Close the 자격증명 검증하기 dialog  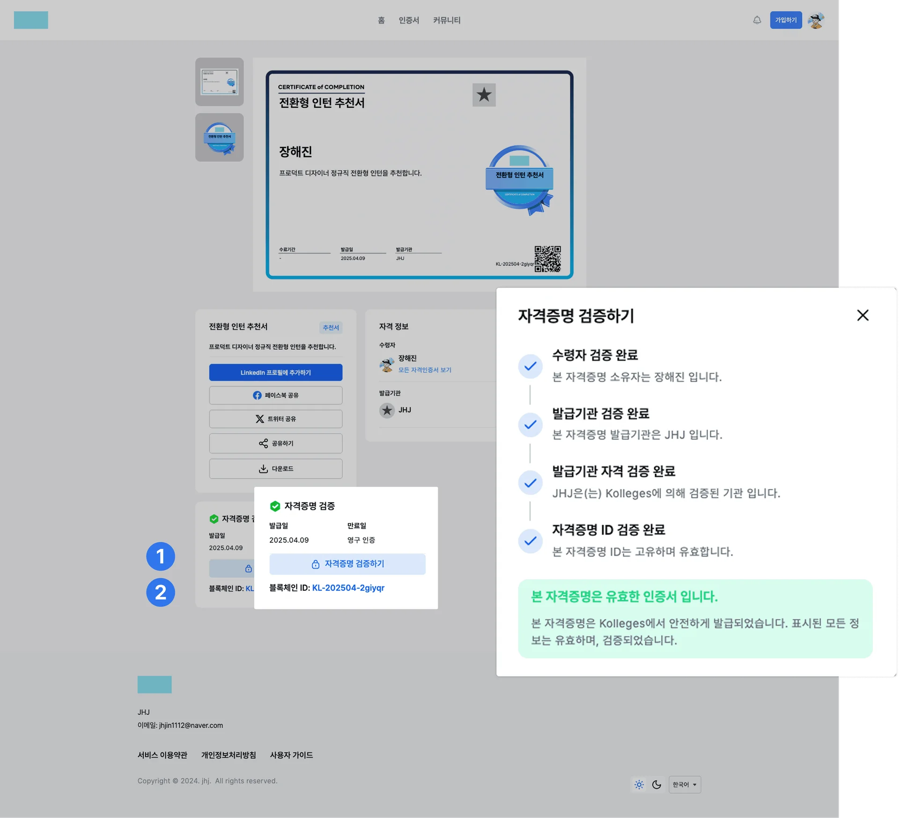click(x=862, y=315)
